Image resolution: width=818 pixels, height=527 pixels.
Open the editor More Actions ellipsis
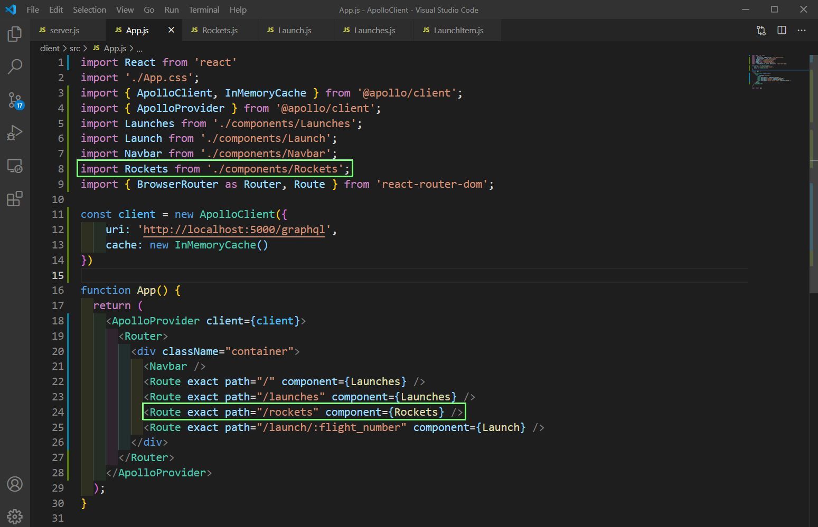click(x=802, y=31)
